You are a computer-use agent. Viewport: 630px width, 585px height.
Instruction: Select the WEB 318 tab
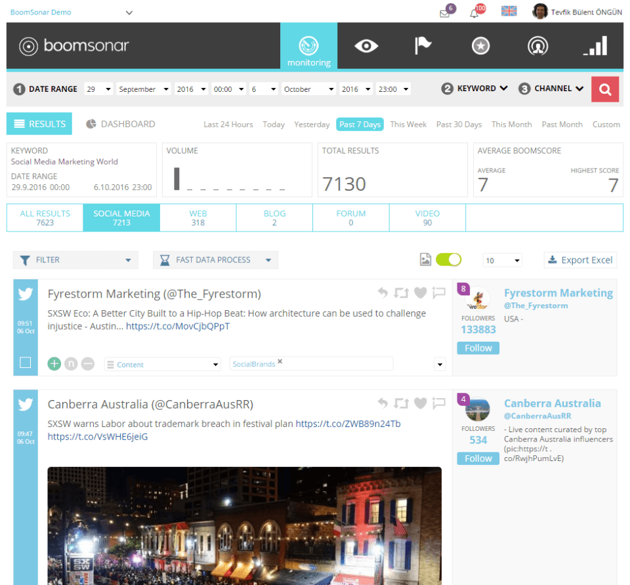pyautogui.click(x=198, y=218)
